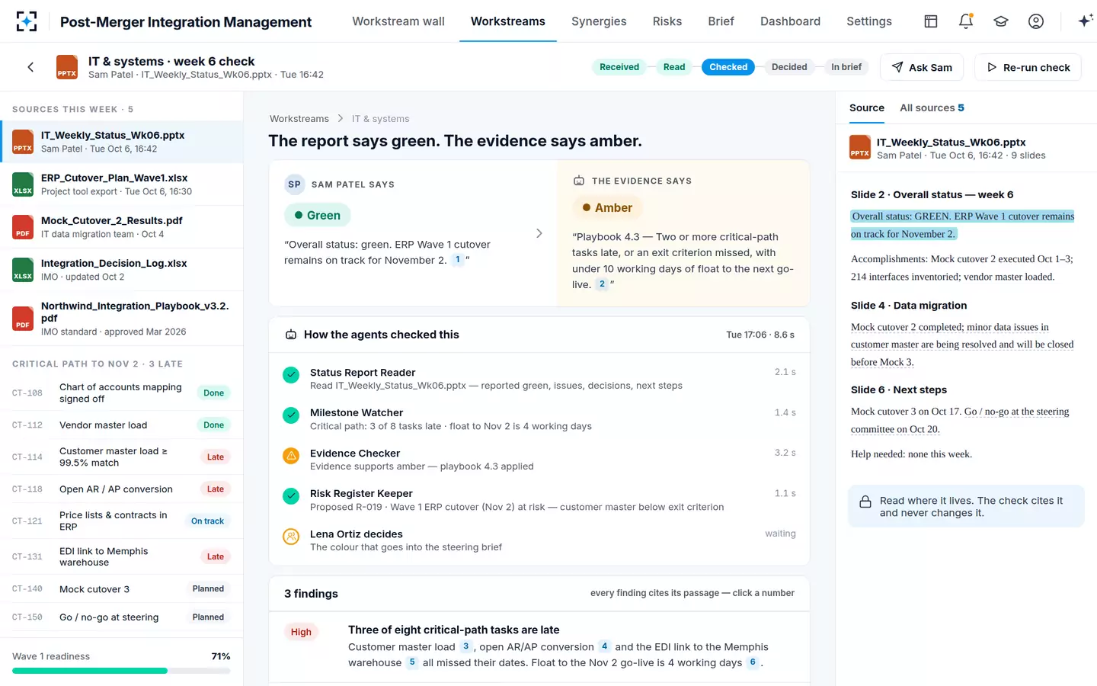Go back with the left arrow
The height and width of the screenshot is (686, 1097).
(30, 67)
